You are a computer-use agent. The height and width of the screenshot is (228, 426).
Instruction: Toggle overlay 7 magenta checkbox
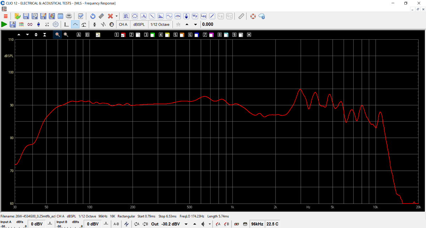click(x=211, y=35)
